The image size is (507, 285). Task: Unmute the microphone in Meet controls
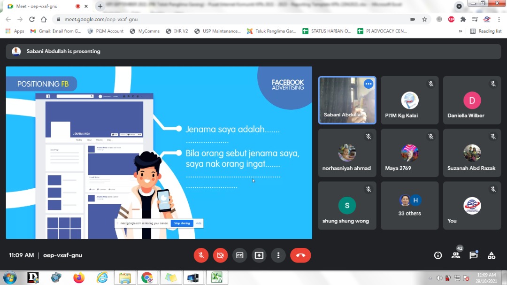click(x=201, y=255)
